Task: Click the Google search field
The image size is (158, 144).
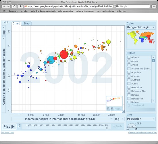Action: click(x=133, y=6)
